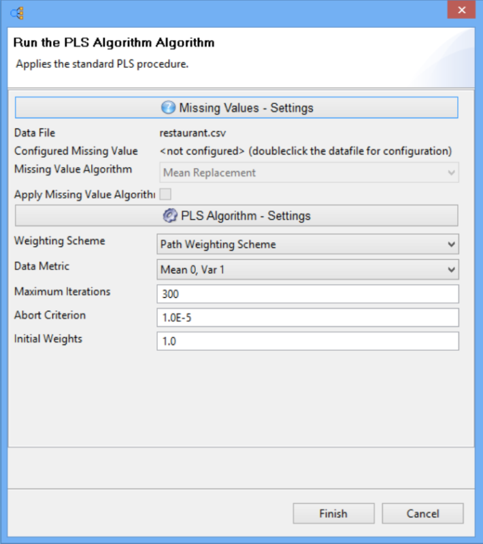Screen dimensions: 483x544
Task: Open the Missing Value Algorithm dropdown
Action: click(x=307, y=173)
